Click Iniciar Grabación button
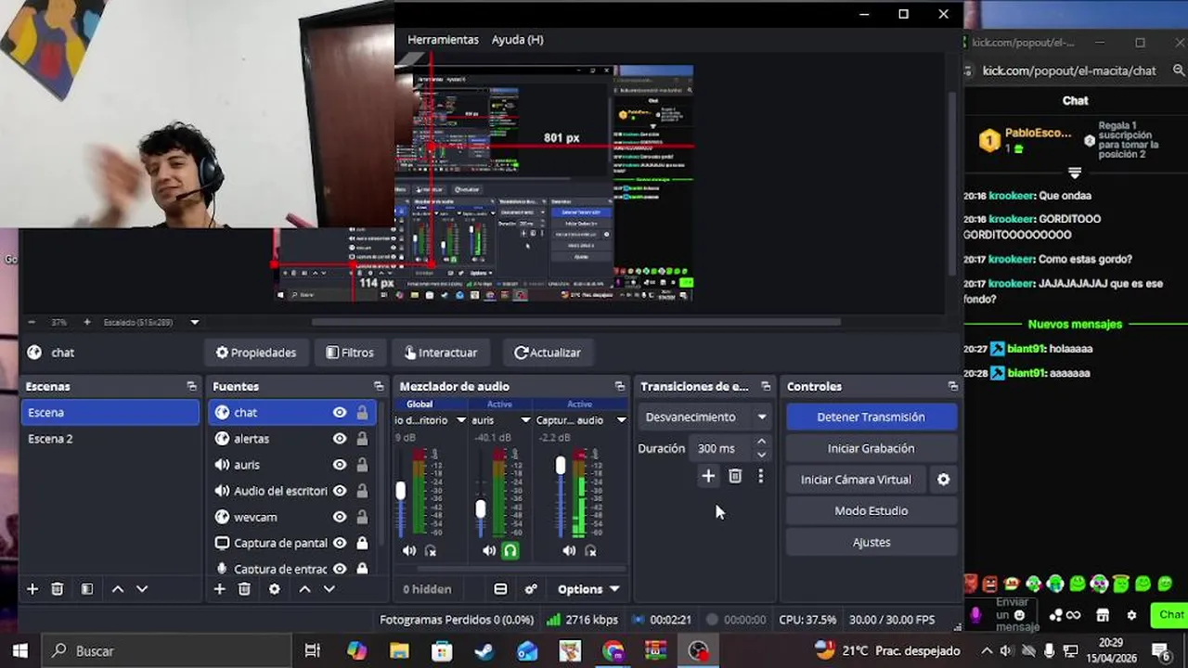 click(871, 448)
